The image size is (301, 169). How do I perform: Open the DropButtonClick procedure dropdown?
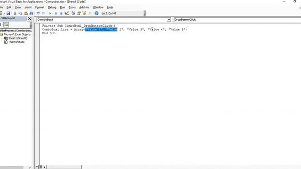(x=237, y=20)
